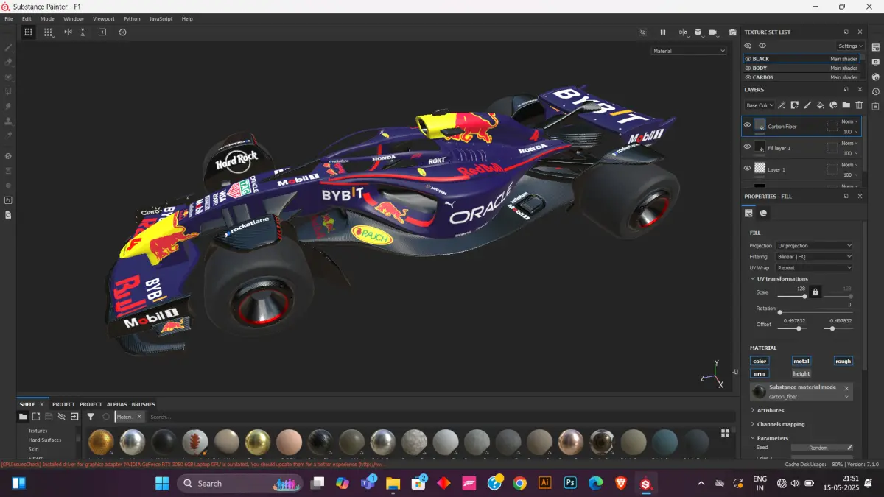Open the UV Wrap dropdown set to Repeat
This screenshot has height=497, width=884.
tap(814, 267)
